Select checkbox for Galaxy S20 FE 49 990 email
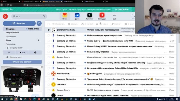 click(49, 41)
